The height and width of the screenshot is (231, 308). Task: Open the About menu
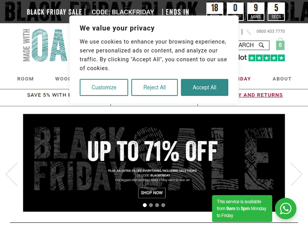pos(282,79)
